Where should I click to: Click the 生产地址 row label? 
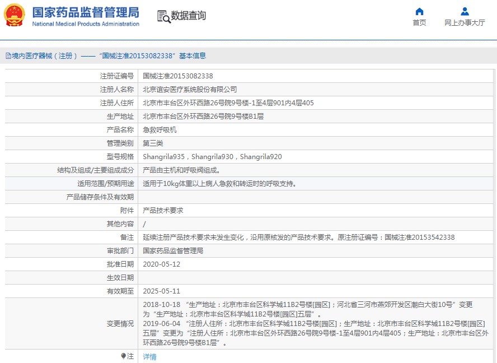[x=120, y=117]
